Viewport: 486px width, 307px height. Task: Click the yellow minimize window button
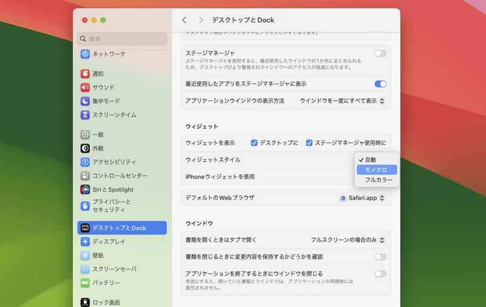coord(94,20)
